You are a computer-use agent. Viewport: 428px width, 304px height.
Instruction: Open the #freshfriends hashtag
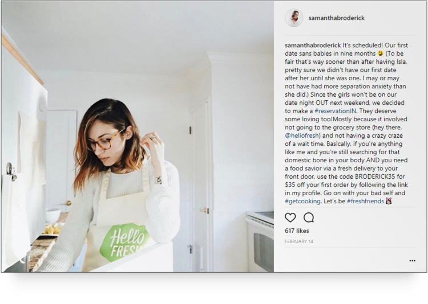[x=365, y=201]
